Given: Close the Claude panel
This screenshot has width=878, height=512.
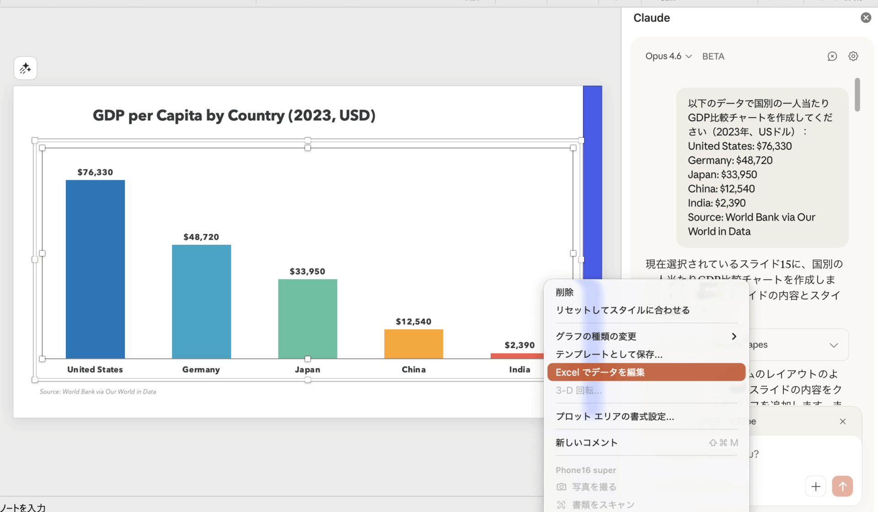Looking at the screenshot, I should 866,17.
